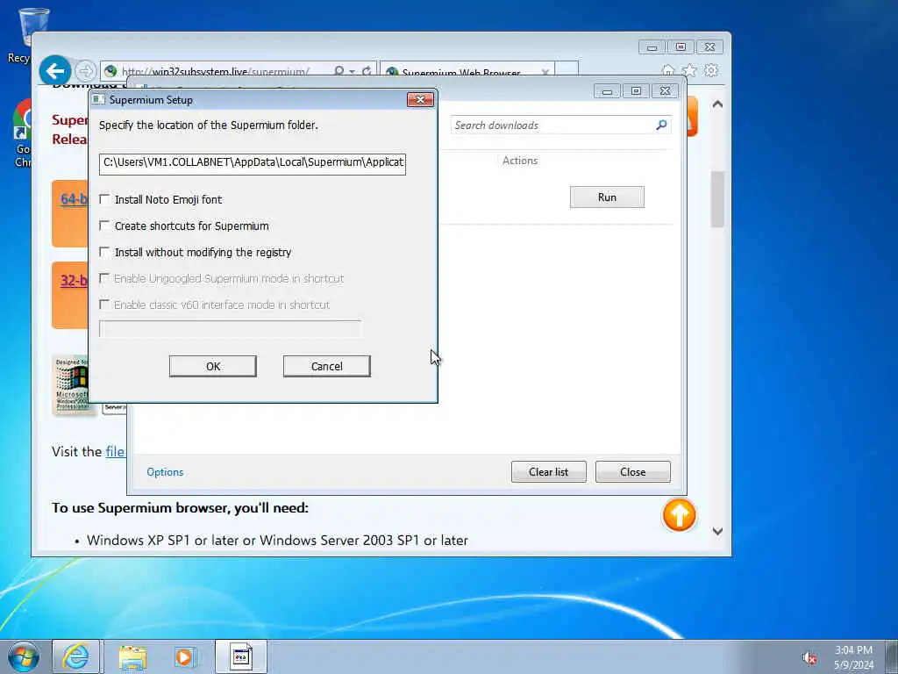Click the volume muted tray icon
This screenshot has height=674, width=898.
click(809, 658)
